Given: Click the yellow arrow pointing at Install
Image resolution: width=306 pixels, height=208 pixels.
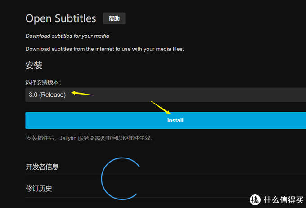Looking at the screenshot, I should [x=161, y=108].
